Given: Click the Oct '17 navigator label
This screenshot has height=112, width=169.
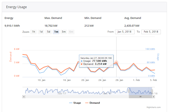Looking at the screenshot, I should [62, 93].
